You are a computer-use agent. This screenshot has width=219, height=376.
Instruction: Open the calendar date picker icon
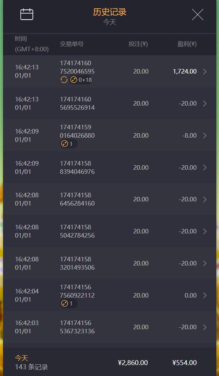27,14
